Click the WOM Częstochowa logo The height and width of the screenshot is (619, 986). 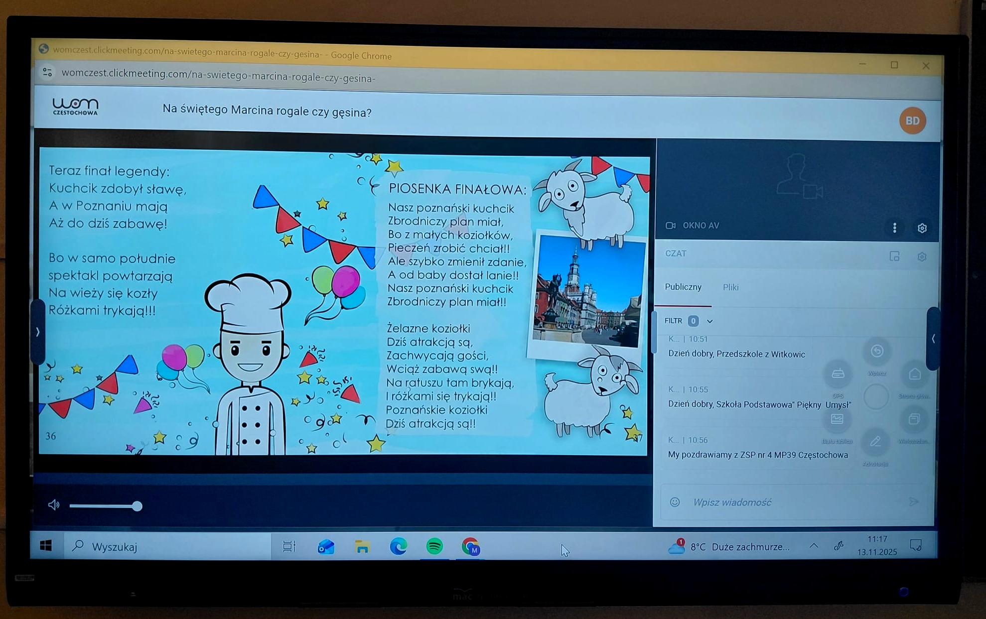75,106
